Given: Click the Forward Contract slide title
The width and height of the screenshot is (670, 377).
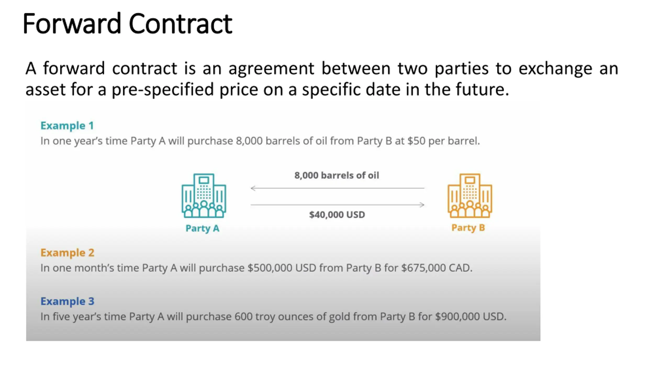Looking at the screenshot, I should coord(128,24).
